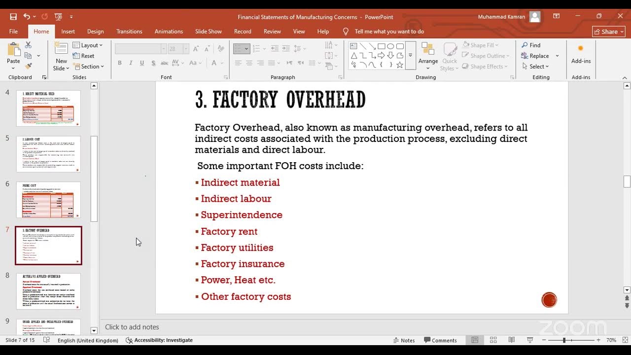631x355 pixels.
Task: Select slide 8 thumbnail Actual vs Applied Overhead
Action: [48, 291]
